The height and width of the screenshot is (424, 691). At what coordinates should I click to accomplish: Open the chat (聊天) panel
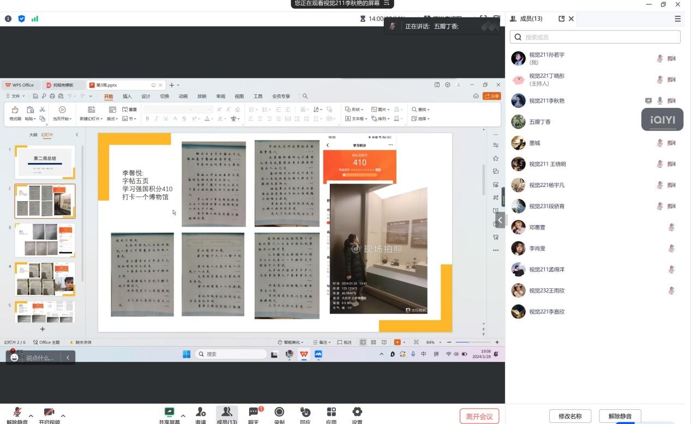[x=253, y=413]
